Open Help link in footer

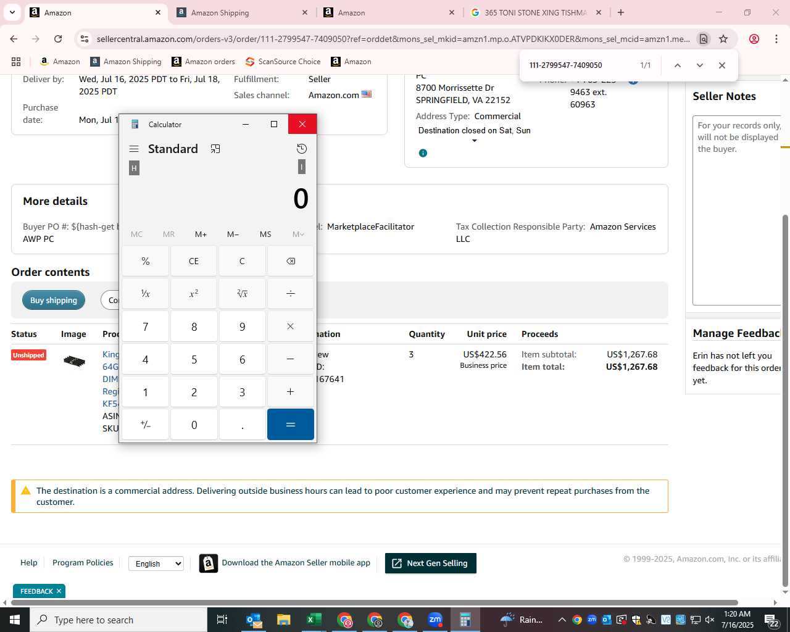[29, 563]
